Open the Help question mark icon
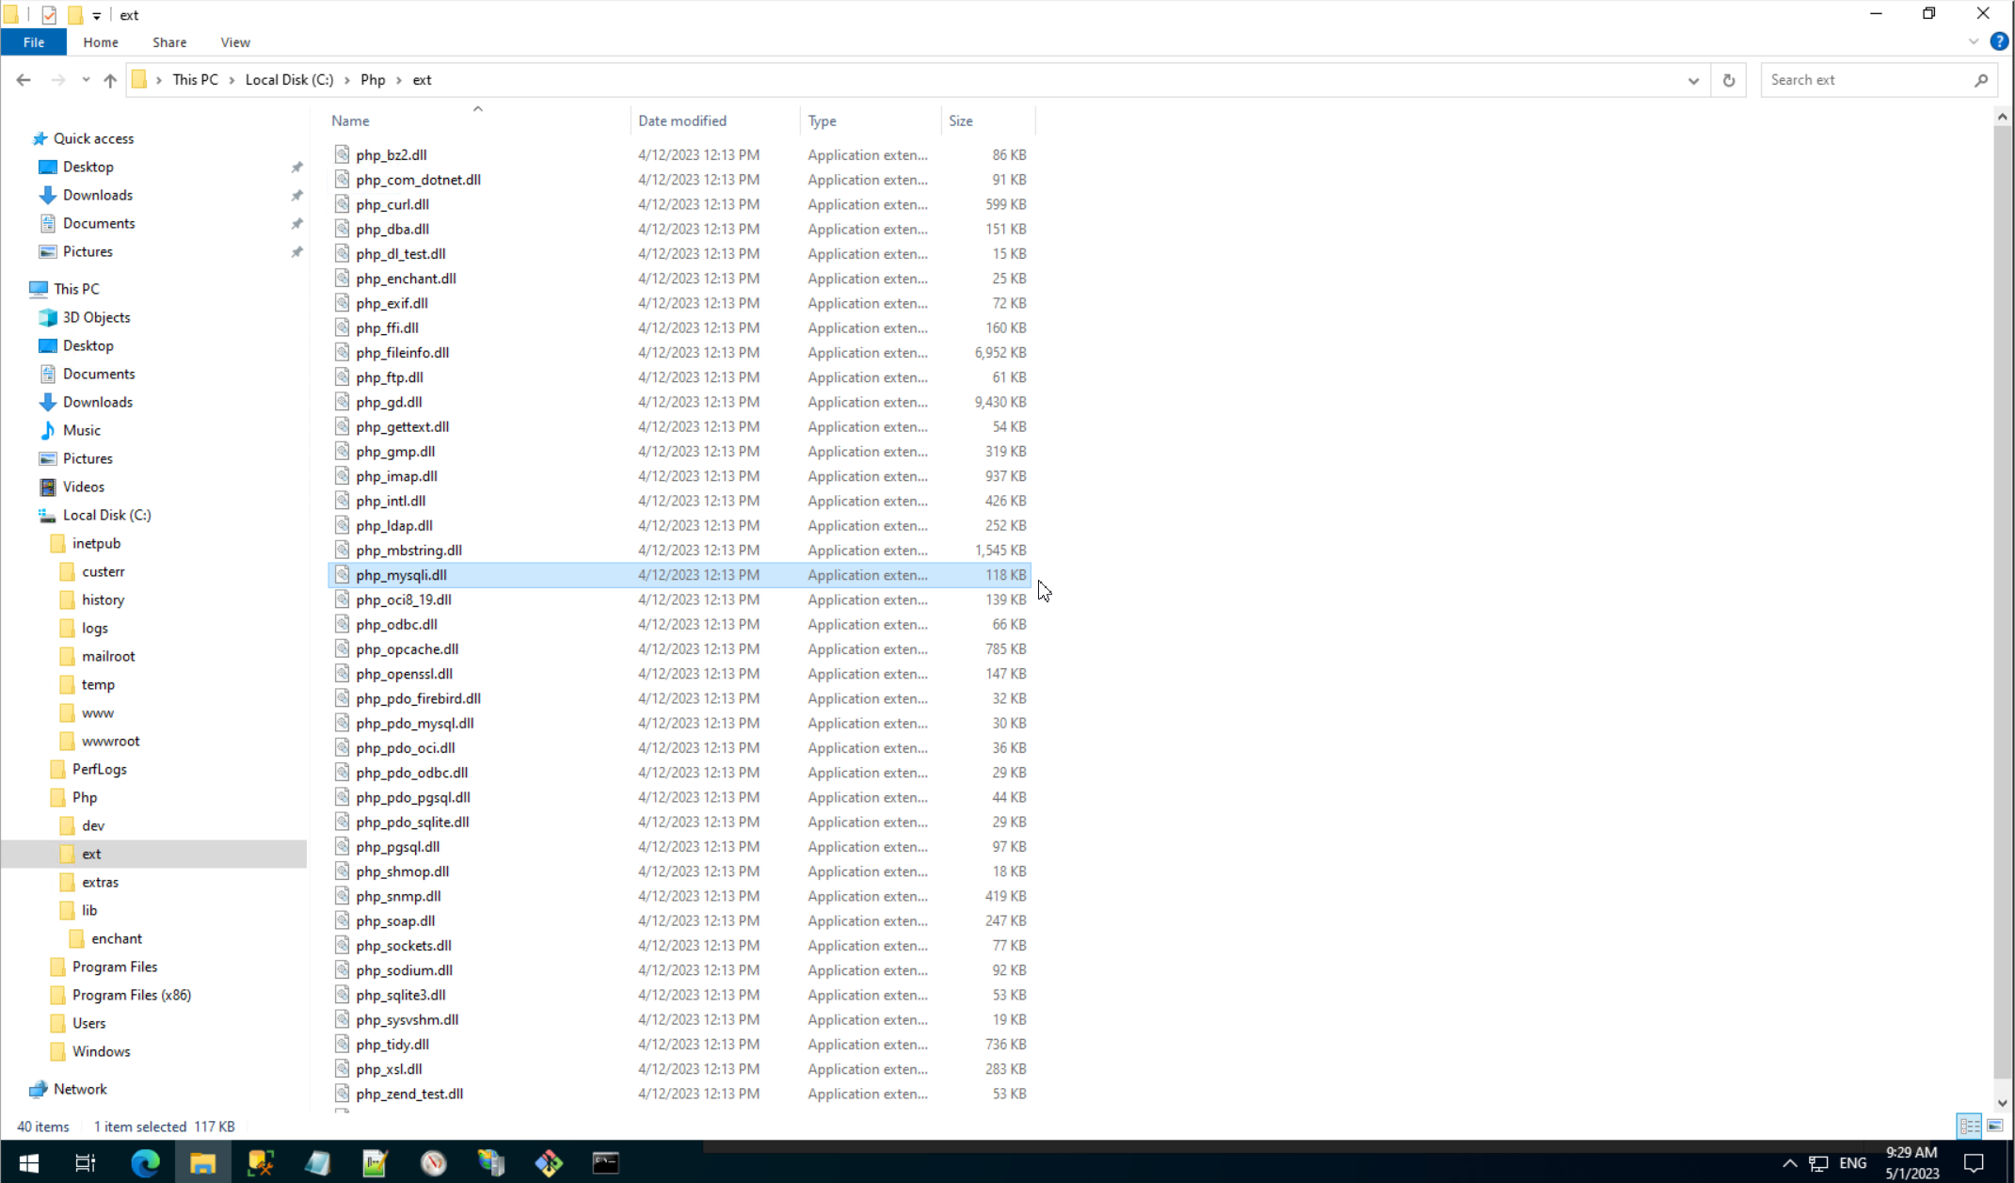 coord(1999,42)
